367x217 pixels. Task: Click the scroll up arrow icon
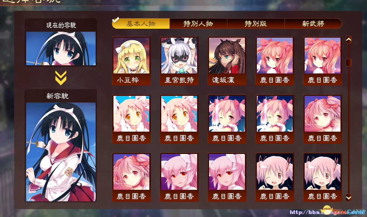(348, 40)
